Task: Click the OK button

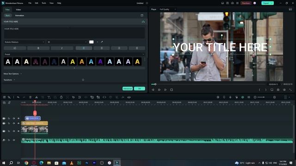Action: 140,89
